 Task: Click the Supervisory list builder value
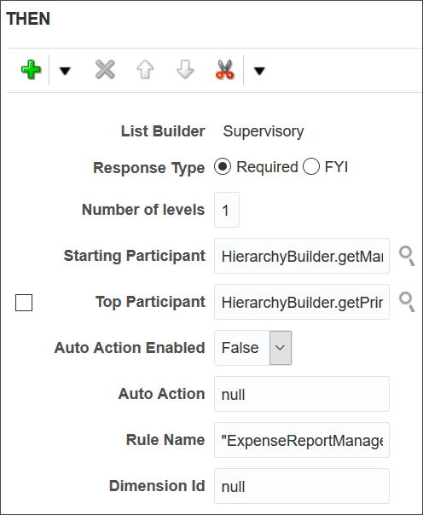pyautogui.click(x=264, y=131)
